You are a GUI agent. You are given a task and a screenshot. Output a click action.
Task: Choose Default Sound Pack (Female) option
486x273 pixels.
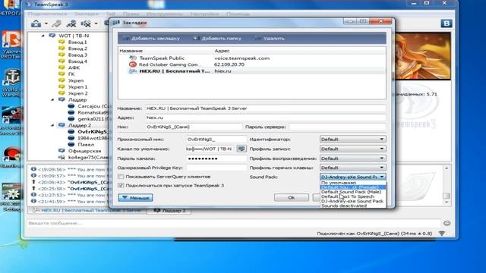pyautogui.click(x=353, y=187)
